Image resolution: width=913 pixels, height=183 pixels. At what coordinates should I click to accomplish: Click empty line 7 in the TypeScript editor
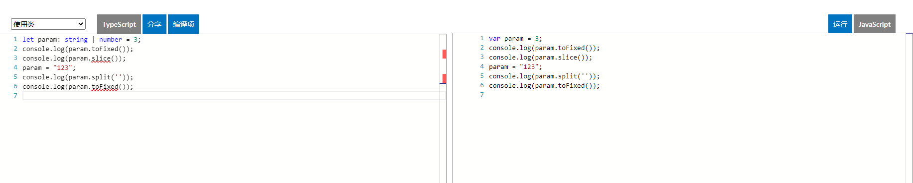click(234, 96)
